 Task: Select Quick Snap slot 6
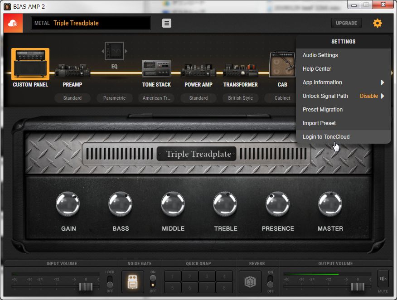[x=189, y=288]
